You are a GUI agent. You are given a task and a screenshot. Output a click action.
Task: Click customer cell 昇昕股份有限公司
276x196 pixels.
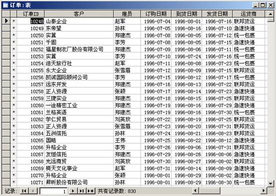pos(79,182)
